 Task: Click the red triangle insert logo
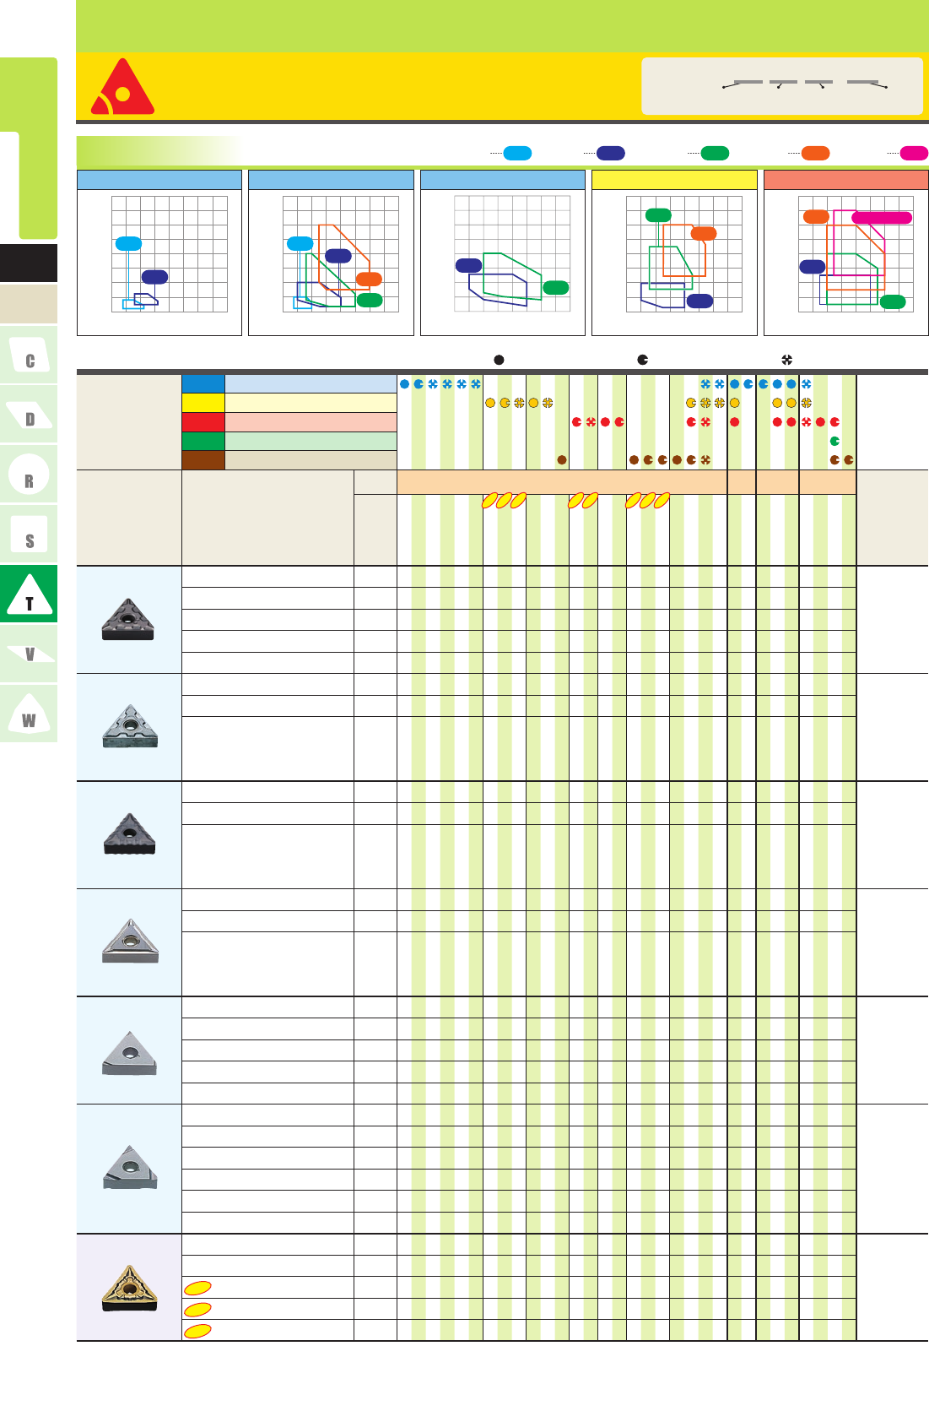[123, 86]
